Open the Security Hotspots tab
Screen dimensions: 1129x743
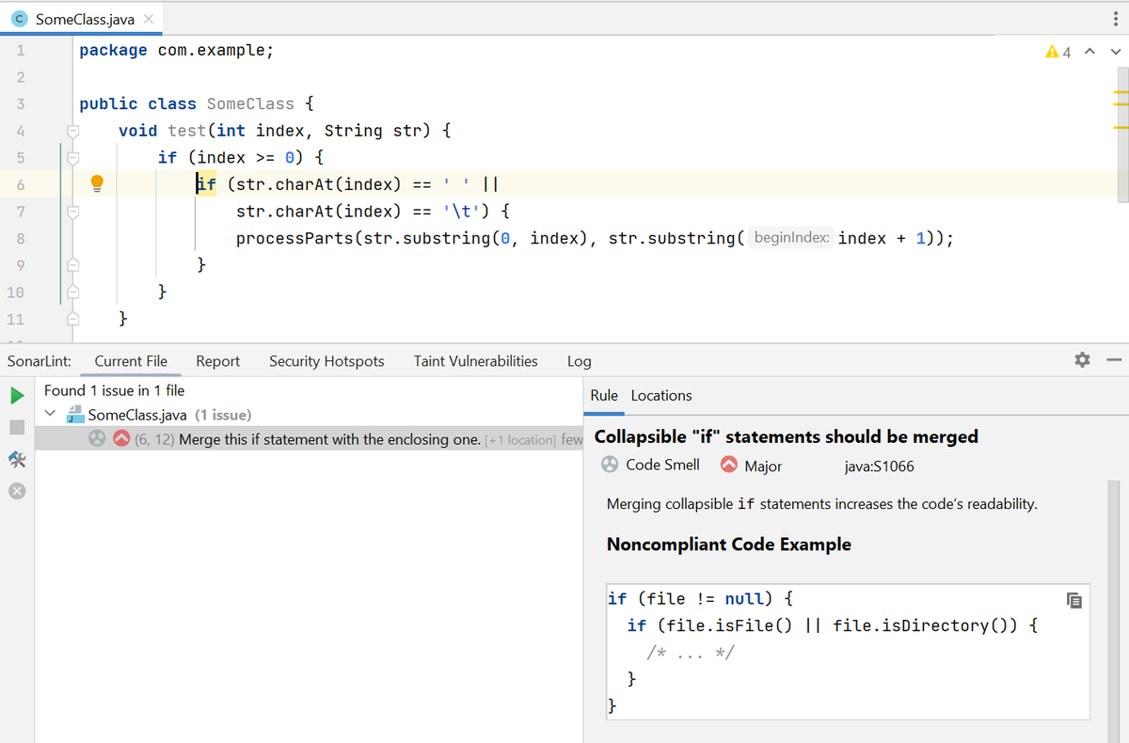[326, 361]
